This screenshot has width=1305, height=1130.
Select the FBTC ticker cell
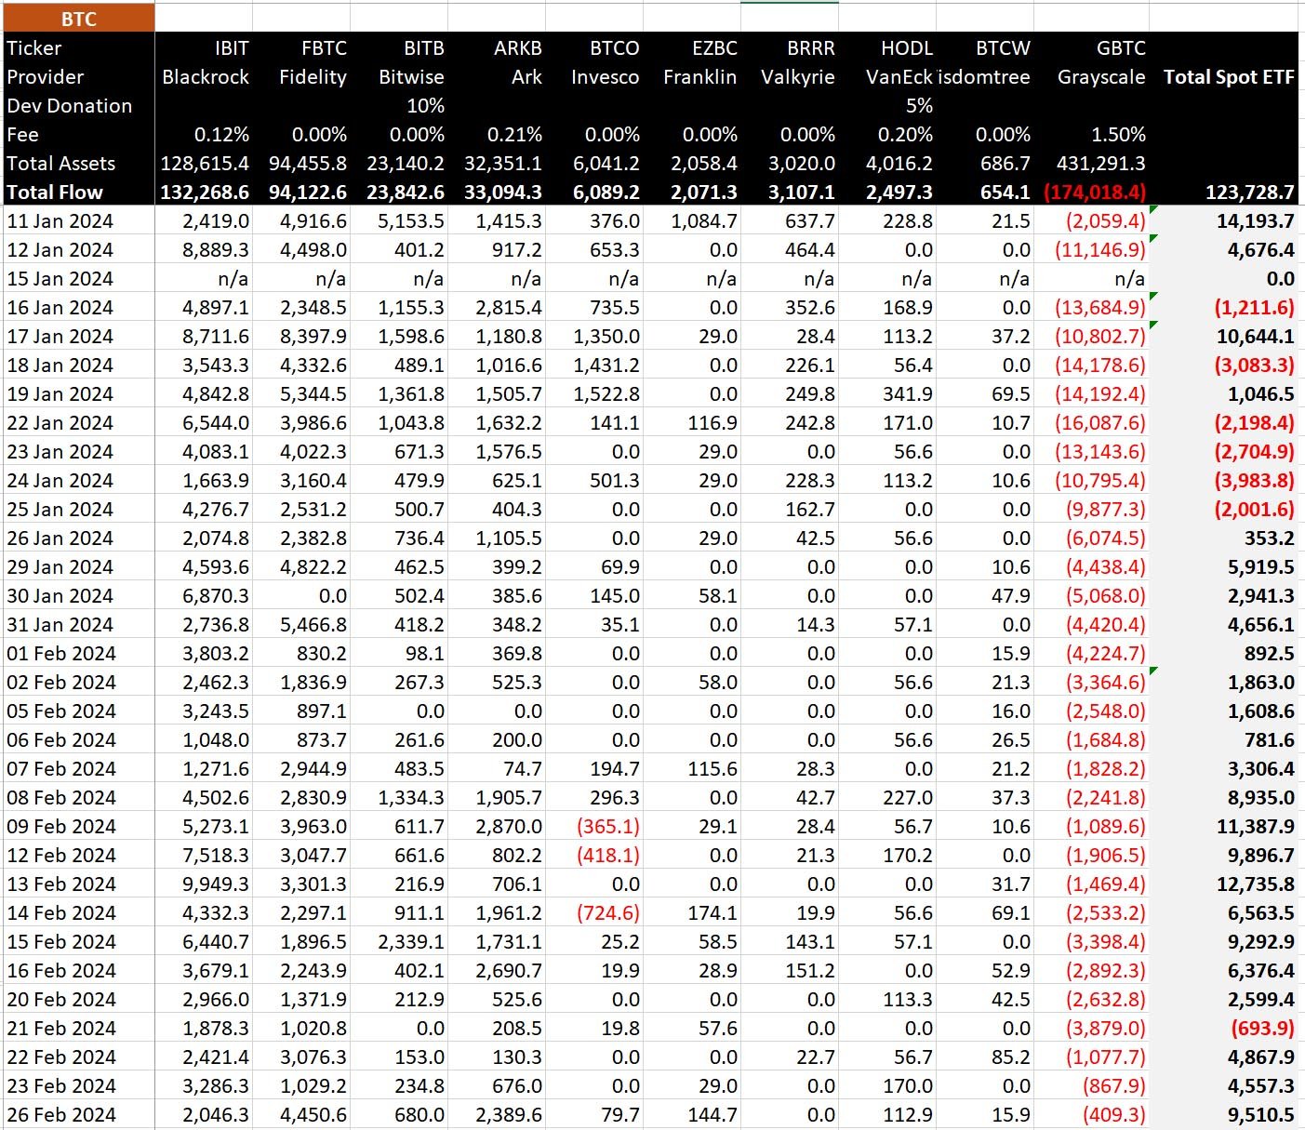(325, 48)
